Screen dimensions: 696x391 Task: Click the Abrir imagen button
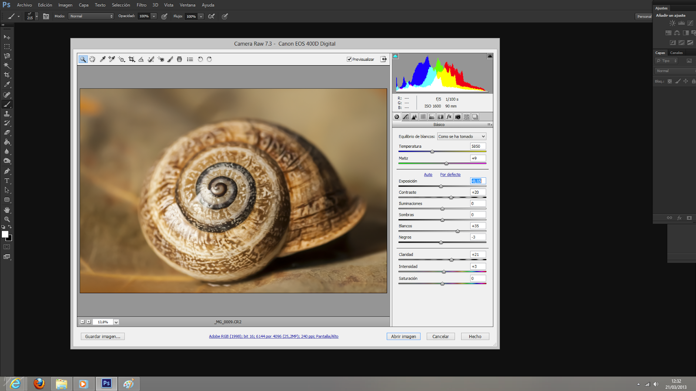point(404,336)
